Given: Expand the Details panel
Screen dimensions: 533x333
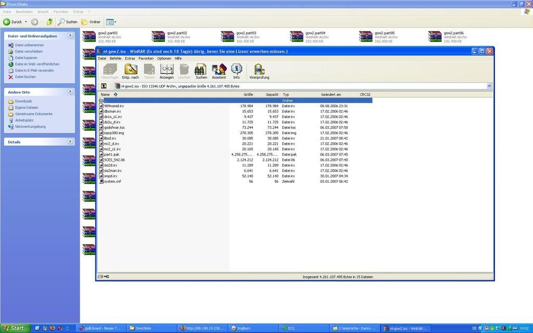Looking at the screenshot, I should pyautogui.click(x=70, y=142).
